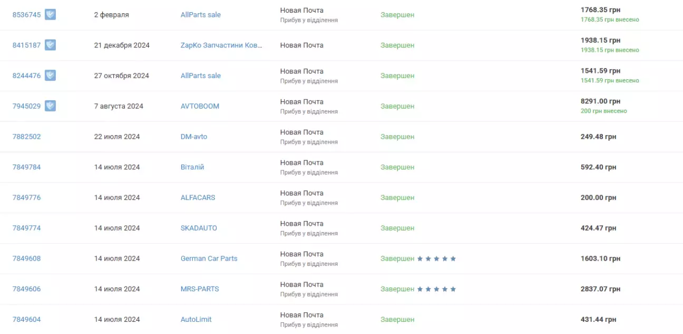Screen dimensions: 683x334
Task: Click Завершен status of order 8415187
Action: coord(397,45)
